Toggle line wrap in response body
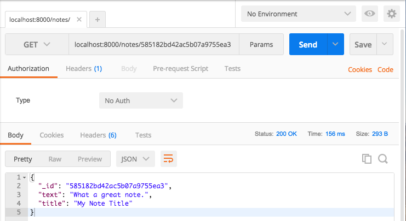Viewport: 406px width, 221px height. coord(169,159)
